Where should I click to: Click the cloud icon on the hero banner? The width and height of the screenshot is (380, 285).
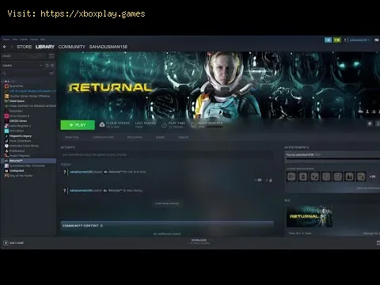(x=360, y=112)
